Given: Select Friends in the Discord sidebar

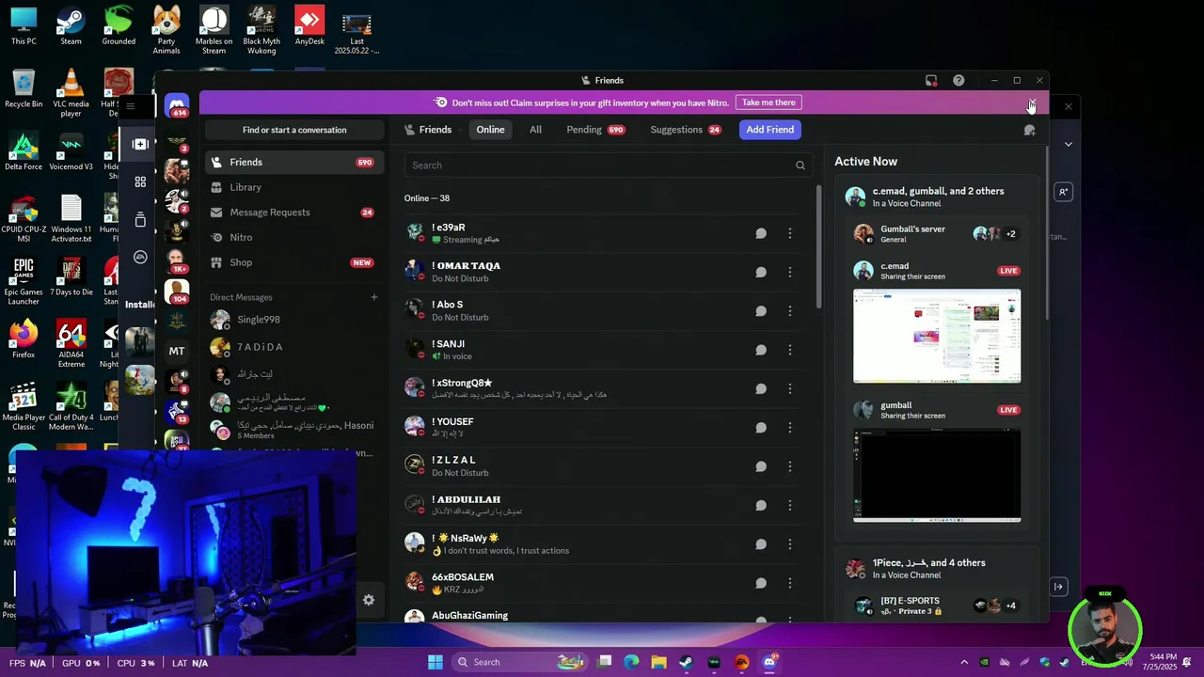Looking at the screenshot, I should 294,162.
